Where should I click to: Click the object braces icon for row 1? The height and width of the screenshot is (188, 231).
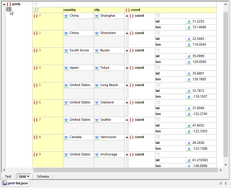pyautogui.click(x=35, y=16)
